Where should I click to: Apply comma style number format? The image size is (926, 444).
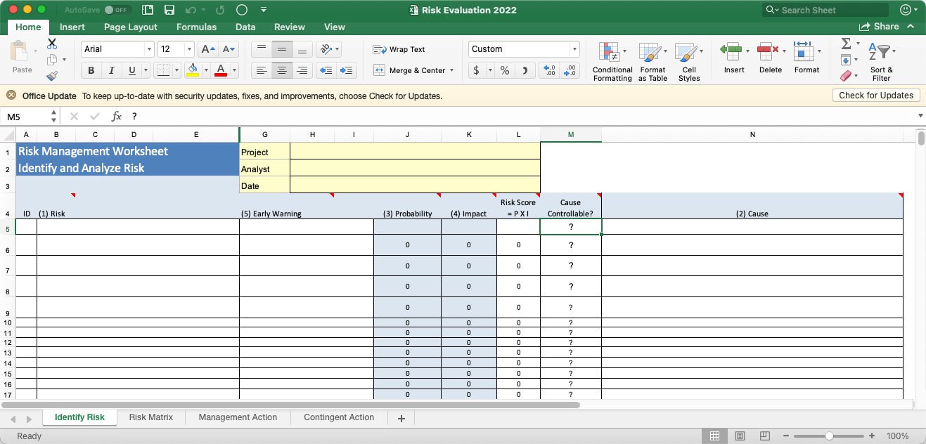pos(525,70)
